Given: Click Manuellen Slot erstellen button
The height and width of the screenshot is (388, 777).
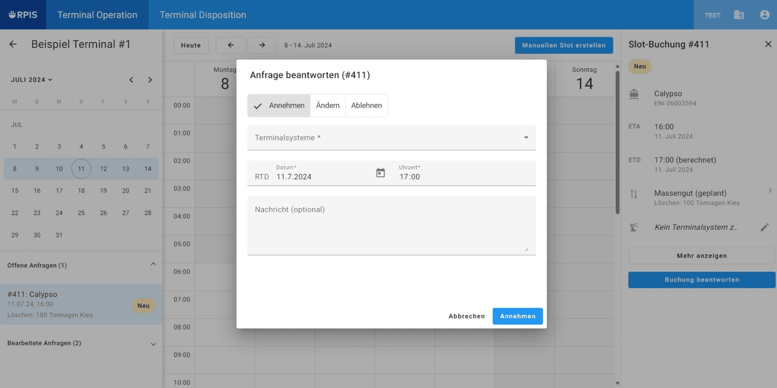Looking at the screenshot, I should click(564, 45).
